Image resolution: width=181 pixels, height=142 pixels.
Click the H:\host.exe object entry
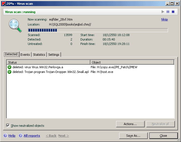coord(102,72)
